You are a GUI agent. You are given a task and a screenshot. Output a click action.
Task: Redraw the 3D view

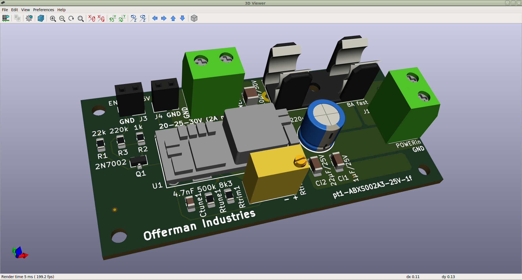tap(71, 18)
